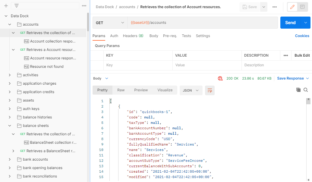312x182 pixels.
Task: Select the pencil edit mode icon
Action: pyautogui.click(x=292, y=7)
